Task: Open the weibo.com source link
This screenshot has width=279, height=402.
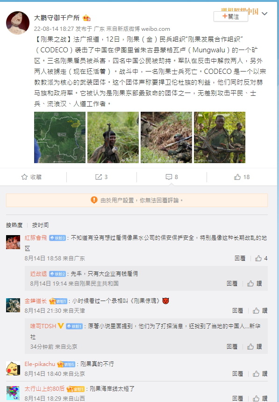Action: pyautogui.click(x=156, y=29)
